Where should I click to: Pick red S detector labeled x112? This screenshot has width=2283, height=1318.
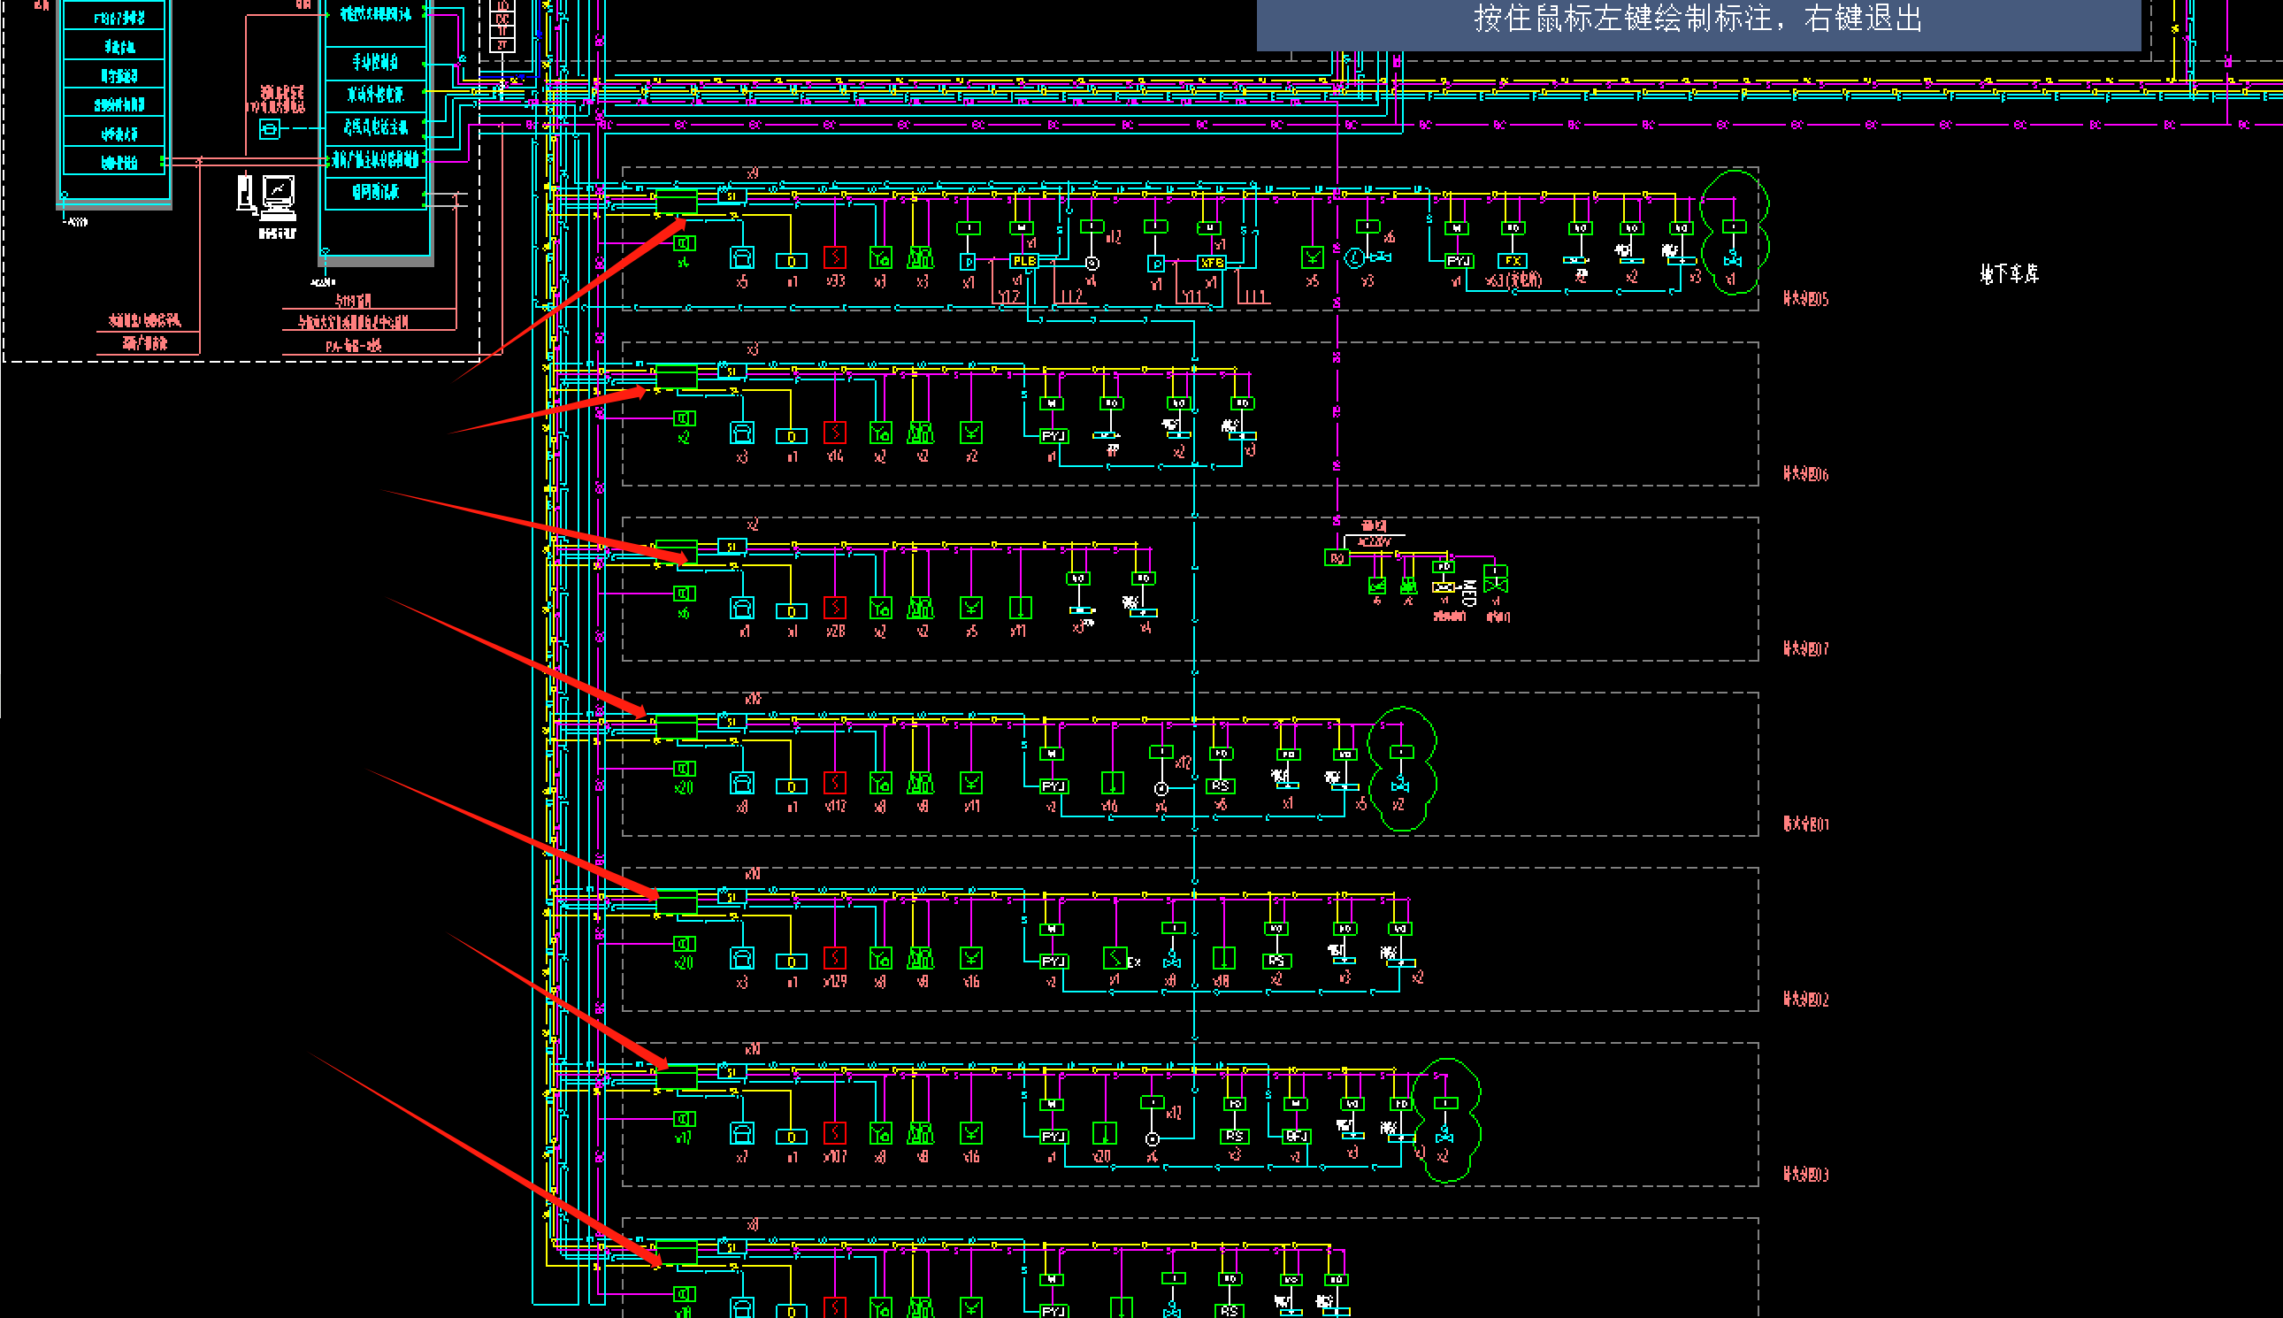[835, 783]
